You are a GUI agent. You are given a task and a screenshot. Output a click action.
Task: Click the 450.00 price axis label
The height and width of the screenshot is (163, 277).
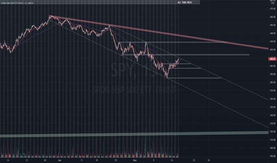(273, 25)
